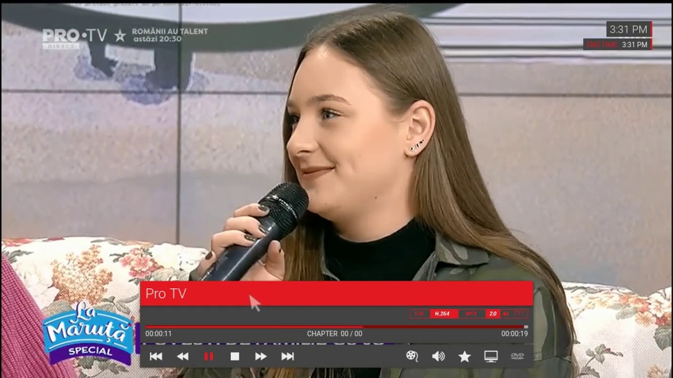Click the MP3 audio codec indicator
The height and width of the screenshot is (378, 673).
472,313
